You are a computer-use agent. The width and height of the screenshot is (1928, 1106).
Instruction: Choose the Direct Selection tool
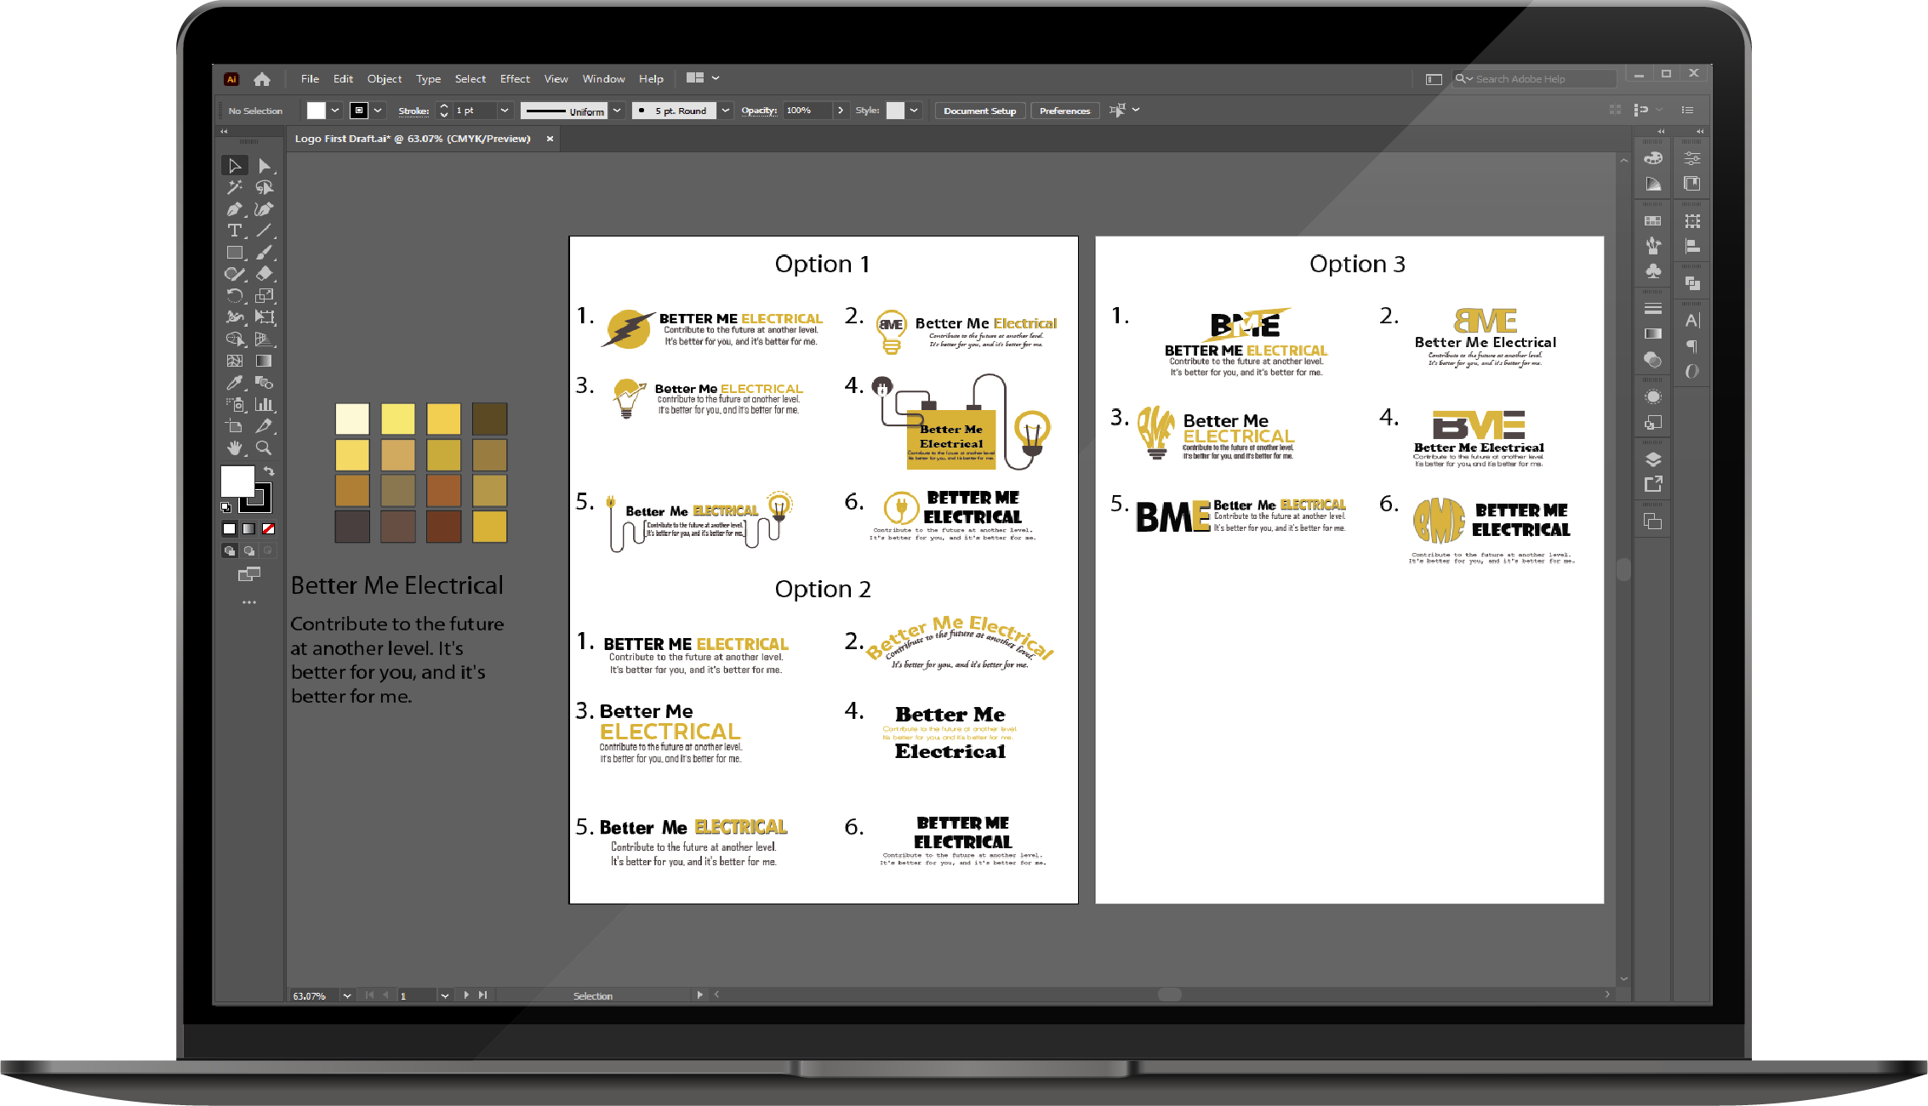click(264, 166)
